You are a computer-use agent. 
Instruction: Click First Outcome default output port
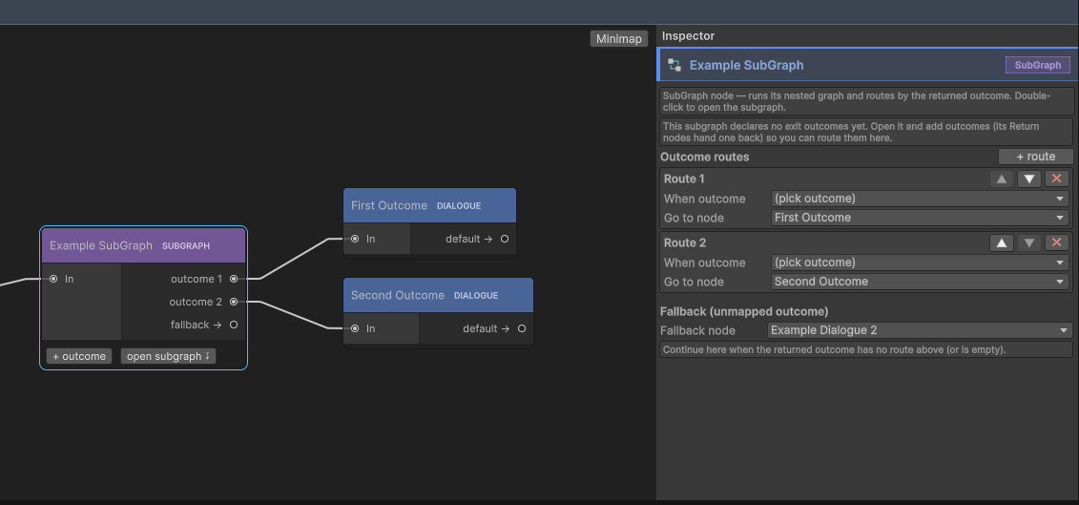[505, 239]
